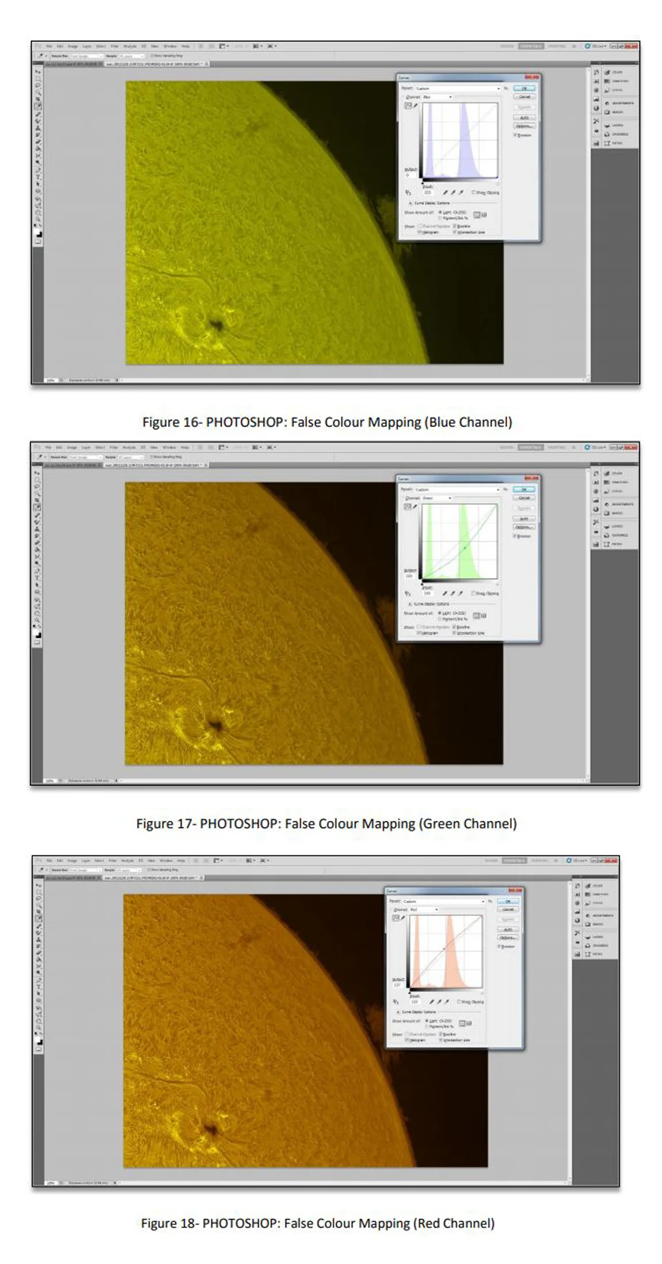Click the Output value field in Blue dialog
This screenshot has width=662, height=1264.
(410, 176)
